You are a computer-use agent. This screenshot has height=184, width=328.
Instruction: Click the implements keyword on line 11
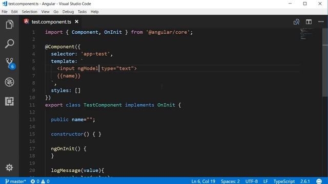point(139,105)
